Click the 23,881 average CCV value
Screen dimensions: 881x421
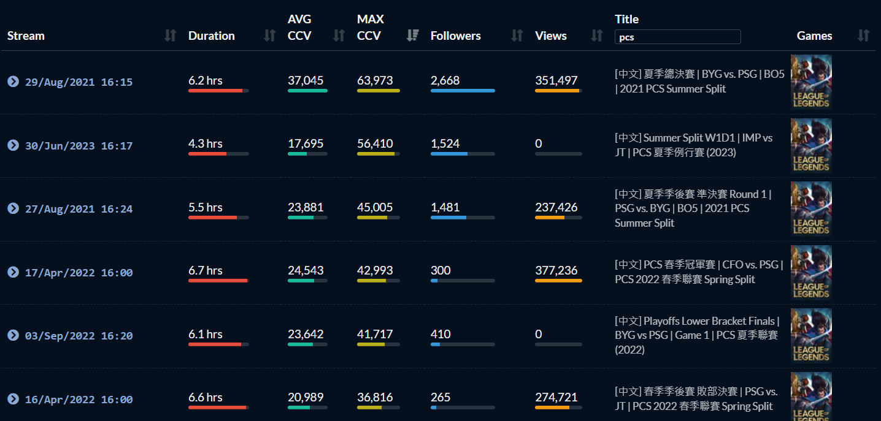(306, 207)
